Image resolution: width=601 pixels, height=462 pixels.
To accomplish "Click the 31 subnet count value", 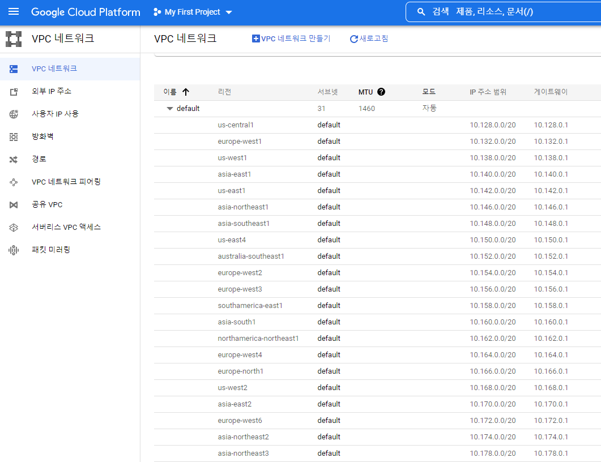I will [321, 108].
